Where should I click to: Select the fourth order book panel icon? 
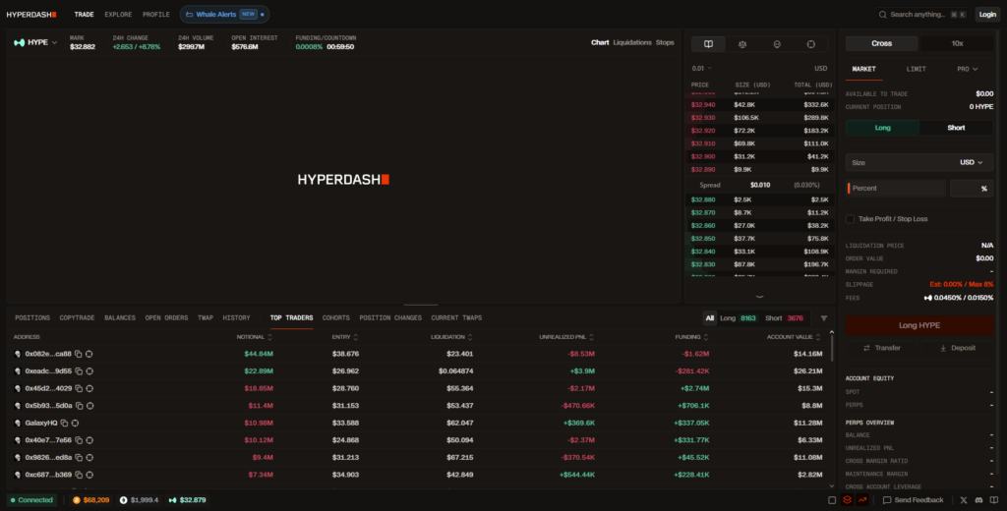(811, 43)
